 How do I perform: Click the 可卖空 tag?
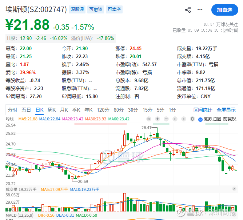(x=114, y=9)
